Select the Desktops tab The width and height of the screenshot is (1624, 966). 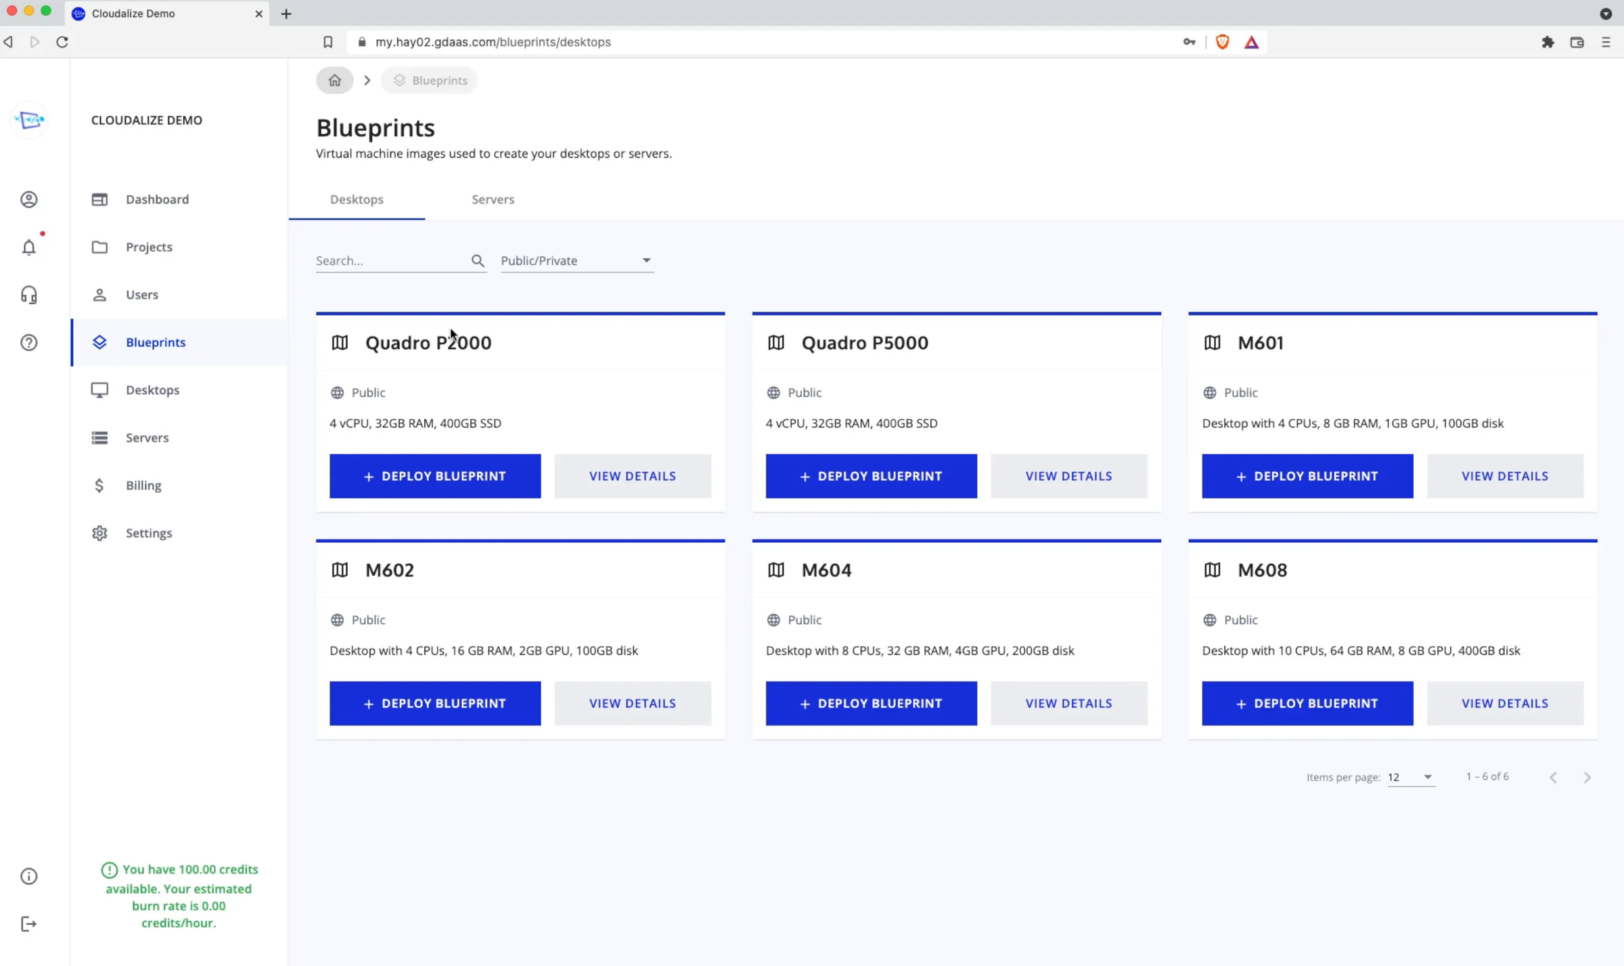click(357, 199)
